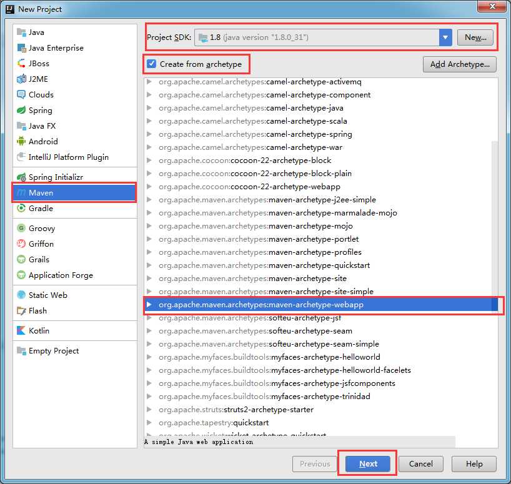Pick the IntelliJ Platform Plugin icon
Viewport: 511px width, 484px height.
point(21,157)
